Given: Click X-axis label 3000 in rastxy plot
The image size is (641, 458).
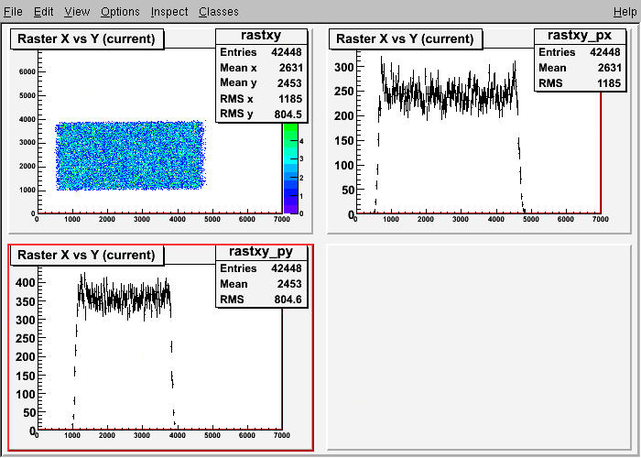Looking at the screenshot, I should tap(142, 219).
